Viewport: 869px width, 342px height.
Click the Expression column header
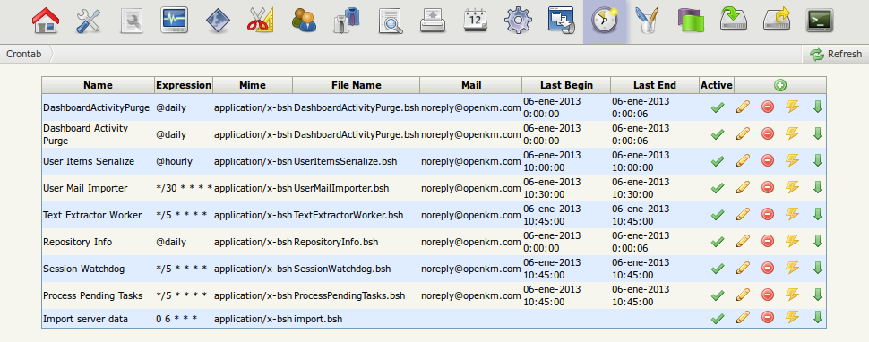coord(184,85)
